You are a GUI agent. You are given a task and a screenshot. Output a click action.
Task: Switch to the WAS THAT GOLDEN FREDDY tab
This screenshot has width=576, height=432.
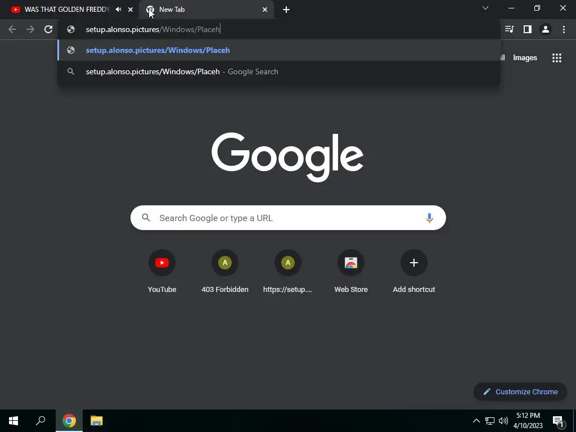[67, 10]
